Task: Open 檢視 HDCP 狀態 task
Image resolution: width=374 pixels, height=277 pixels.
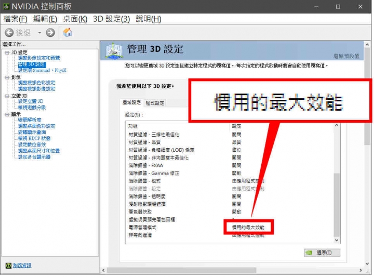Action: pyautogui.click(x=34, y=139)
